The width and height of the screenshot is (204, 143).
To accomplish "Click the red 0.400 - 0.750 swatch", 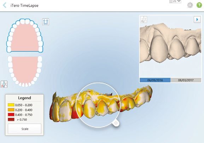I will tap(11, 115).
